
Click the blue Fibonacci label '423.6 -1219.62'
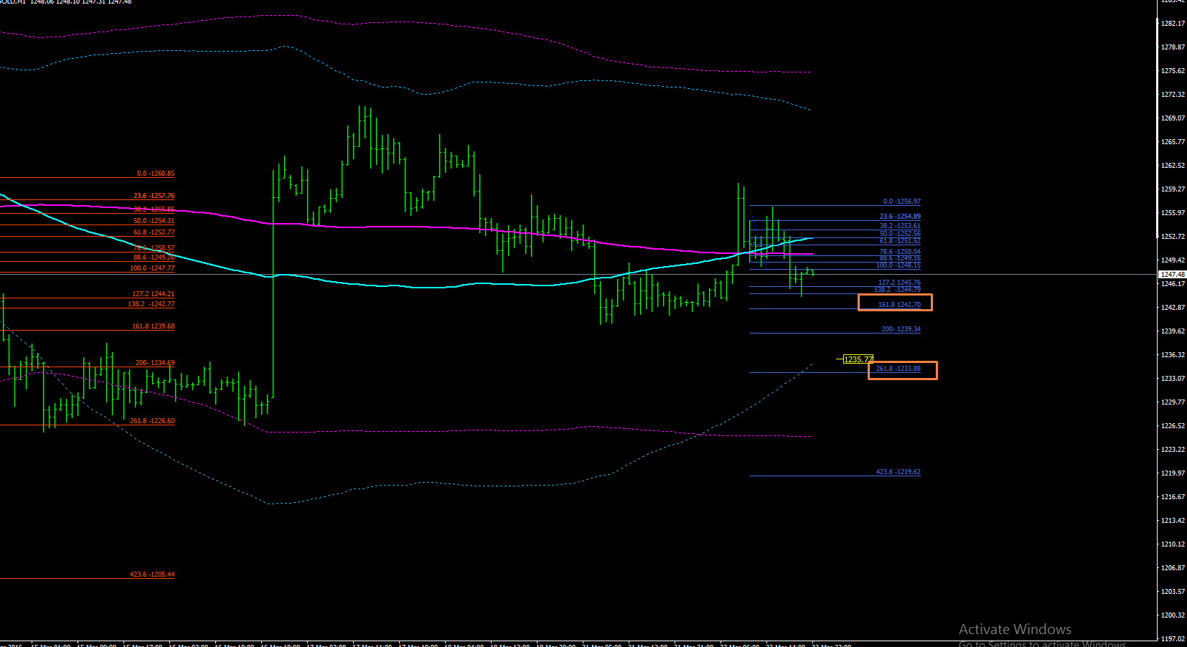[899, 472]
